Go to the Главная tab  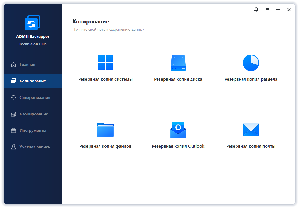[27, 65]
